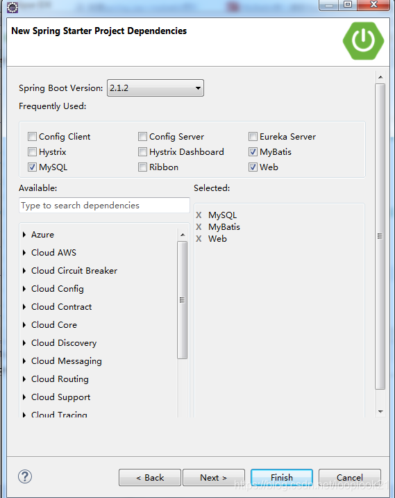Select the Cloud Discovery tree label
This screenshot has height=498, width=395.
[x=64, y=343]
